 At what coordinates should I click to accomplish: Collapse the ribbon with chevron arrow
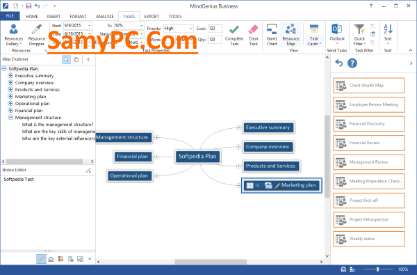click(411, 50)
